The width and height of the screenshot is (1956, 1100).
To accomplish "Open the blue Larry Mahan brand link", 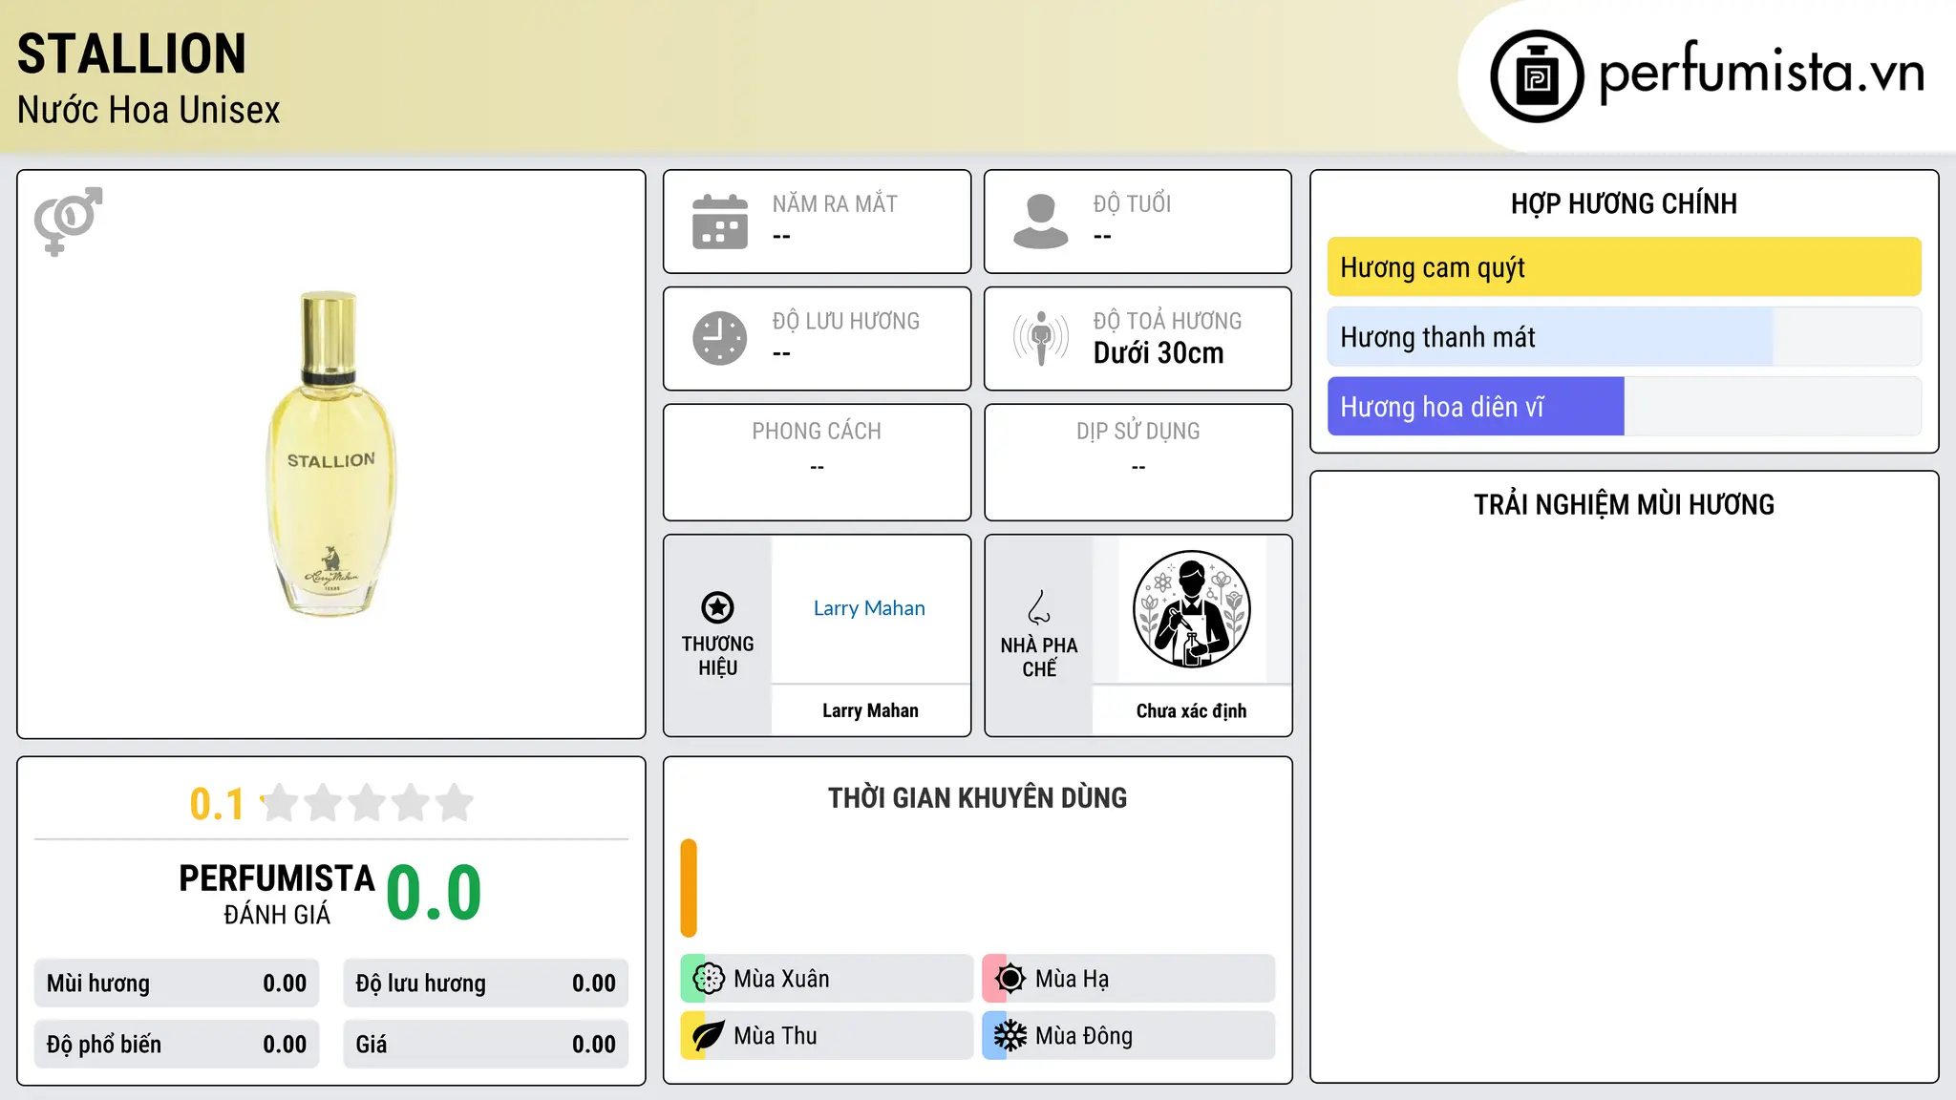I will (869, 608).
